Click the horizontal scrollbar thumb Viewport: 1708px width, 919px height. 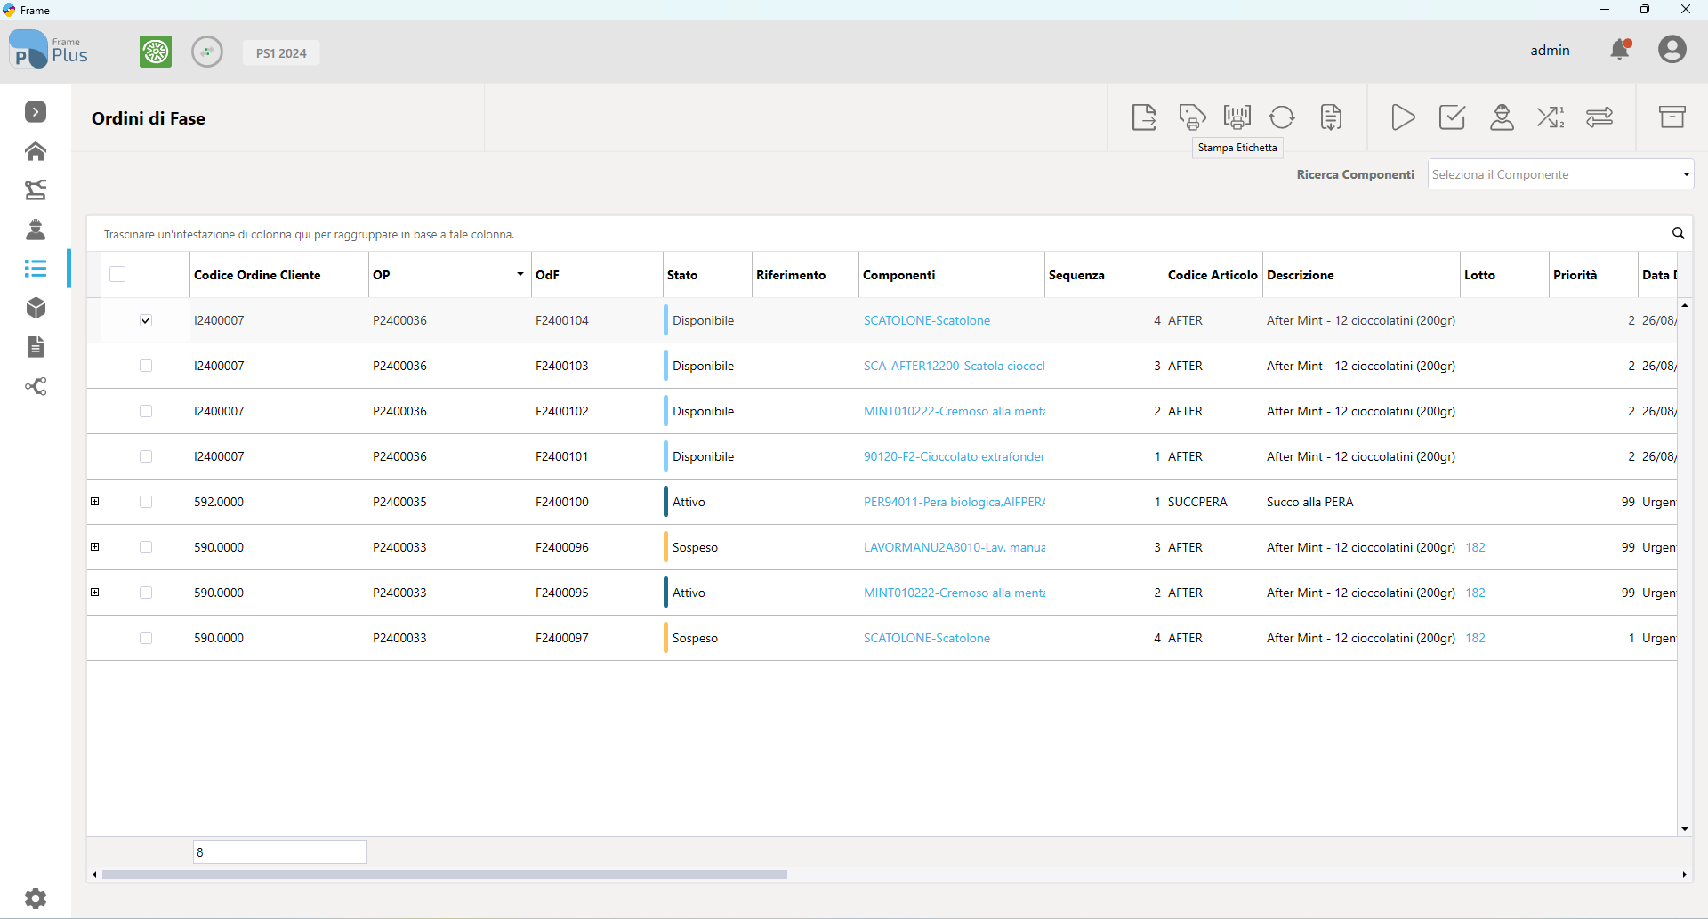445,875
